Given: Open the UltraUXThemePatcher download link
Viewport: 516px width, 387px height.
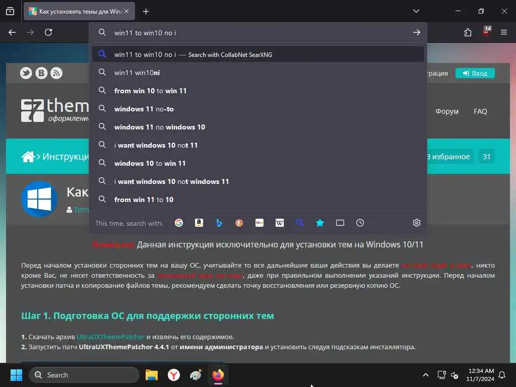Looking at the screenshot, I should click(x=110, y=337).
